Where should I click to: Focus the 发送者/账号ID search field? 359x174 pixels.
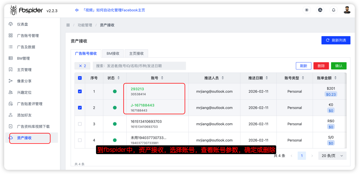click(139, 66)
